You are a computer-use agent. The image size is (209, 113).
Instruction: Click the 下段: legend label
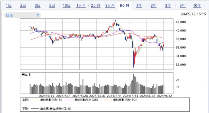26,109
